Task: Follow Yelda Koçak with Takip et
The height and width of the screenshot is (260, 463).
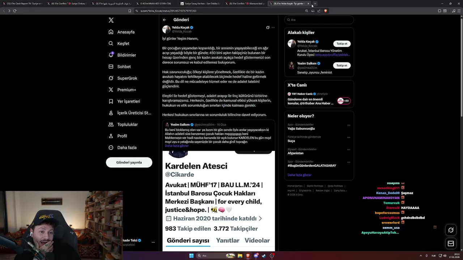Action: 342,44
